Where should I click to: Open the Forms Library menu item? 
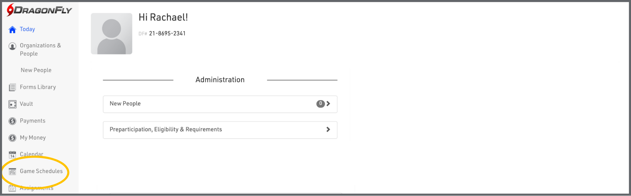coord(38,87)
